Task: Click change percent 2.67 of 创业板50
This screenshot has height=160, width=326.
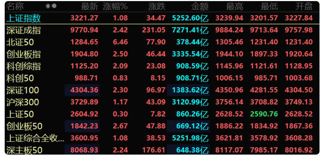Action: point(120,126)
